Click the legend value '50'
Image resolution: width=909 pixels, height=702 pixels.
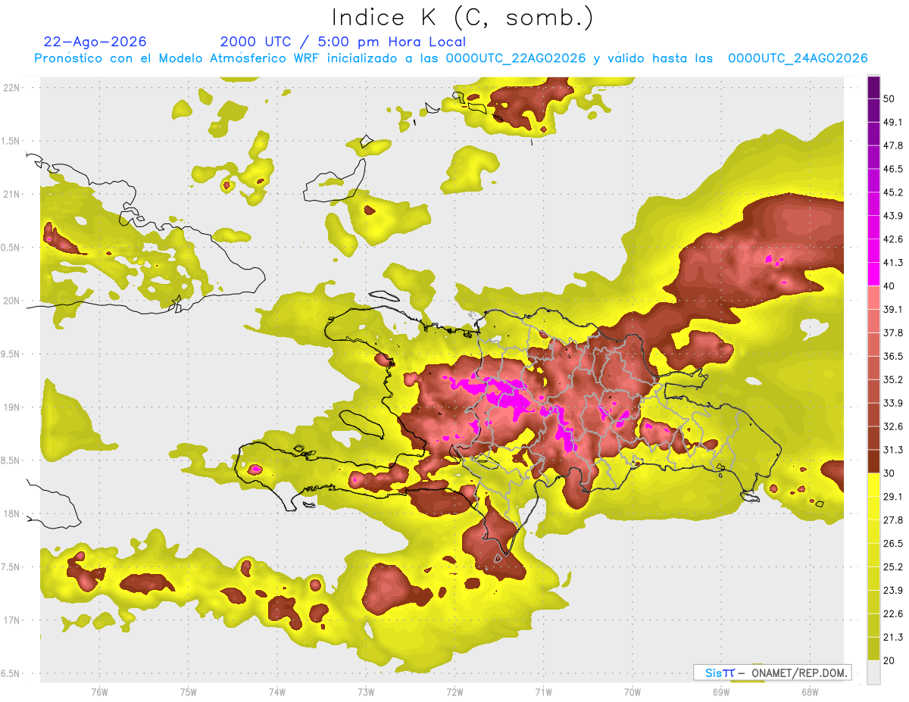pos(889,98)
